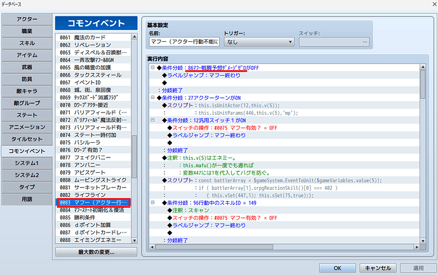Go to the アニメーション tab
438x275 pixels.
[x=27, y=127]
